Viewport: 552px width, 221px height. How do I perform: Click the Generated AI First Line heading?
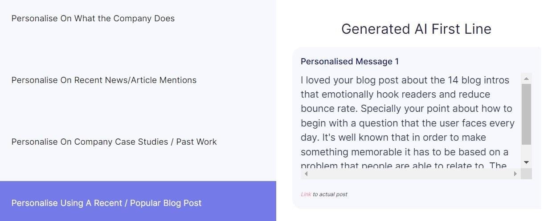(x=416, y=29)
